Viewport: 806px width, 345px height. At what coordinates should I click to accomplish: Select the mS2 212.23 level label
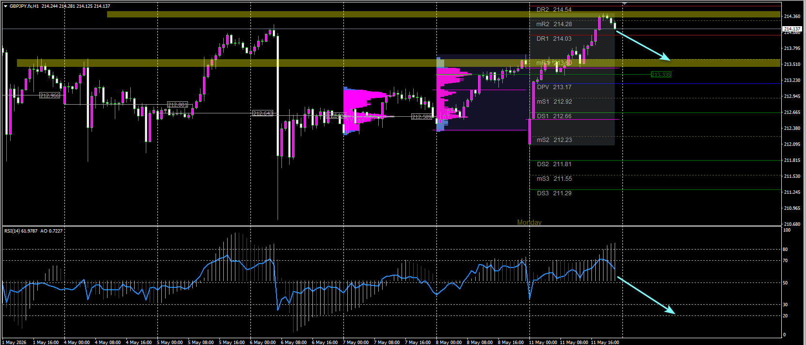point(554,140)
